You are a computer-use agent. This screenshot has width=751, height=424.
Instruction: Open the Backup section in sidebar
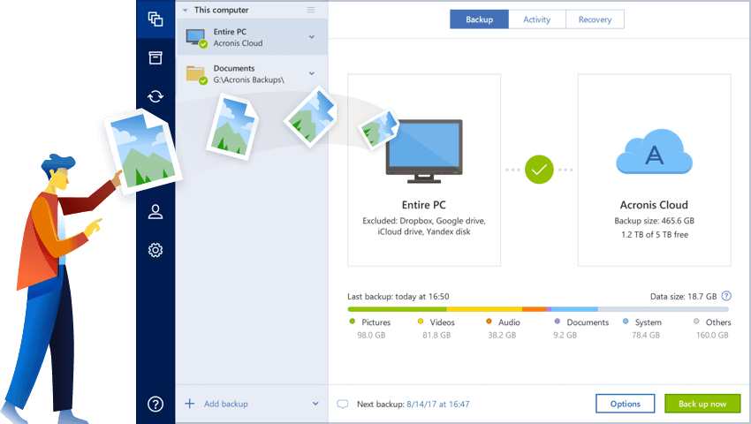[x=156, y=19]
